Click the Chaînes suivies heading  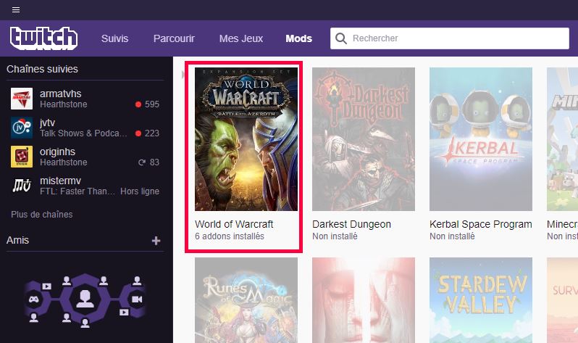tap(42, 69)
